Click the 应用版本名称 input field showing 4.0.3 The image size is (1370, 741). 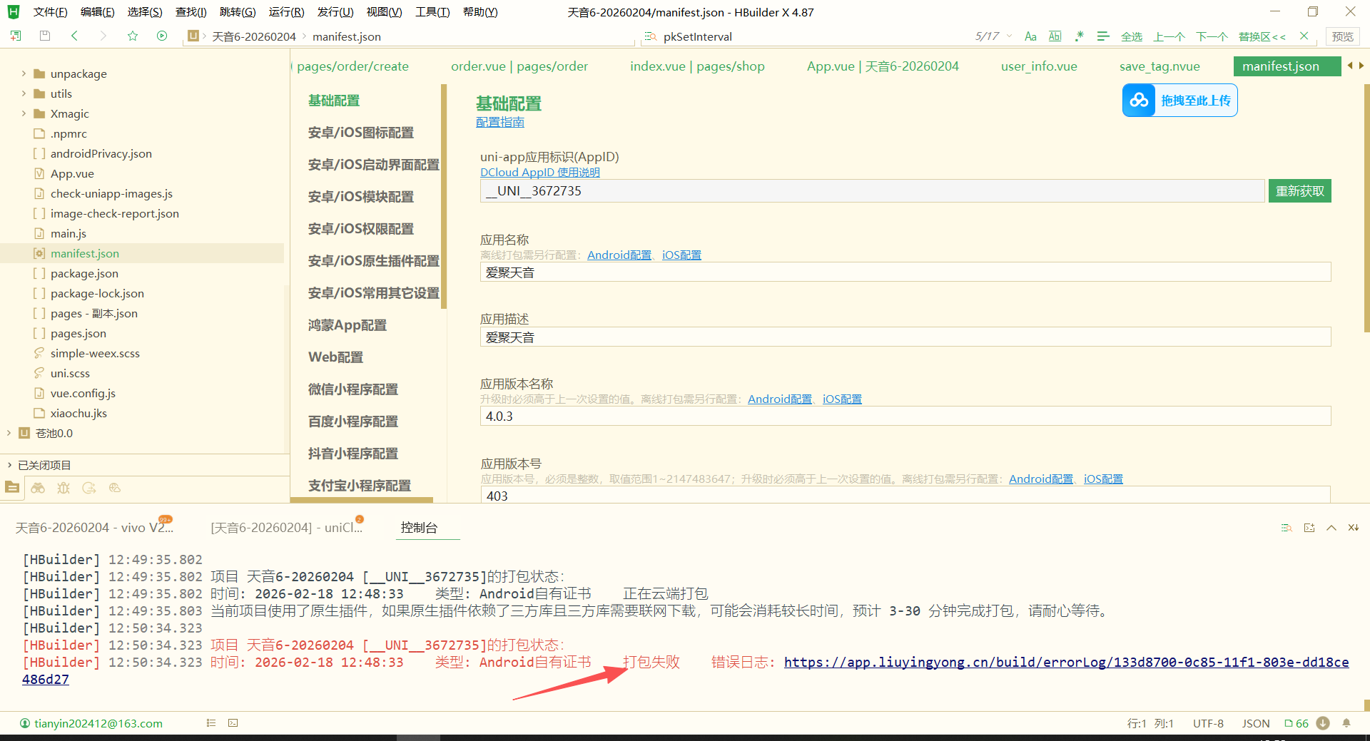(905, 417)
